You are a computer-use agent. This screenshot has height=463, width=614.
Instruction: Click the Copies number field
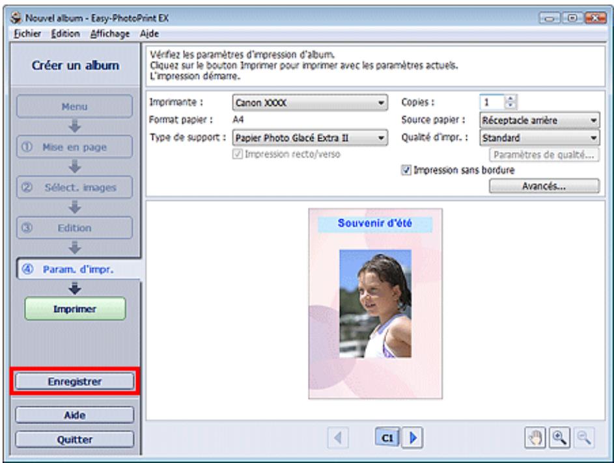tap(492, 103)
